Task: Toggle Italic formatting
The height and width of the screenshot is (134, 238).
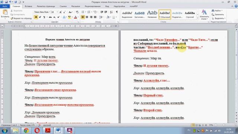Action: coord(40,17)
